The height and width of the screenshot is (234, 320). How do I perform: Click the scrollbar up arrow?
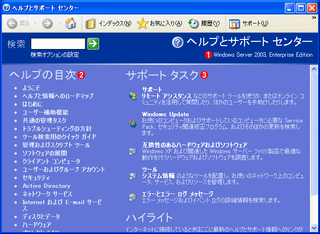314,69
